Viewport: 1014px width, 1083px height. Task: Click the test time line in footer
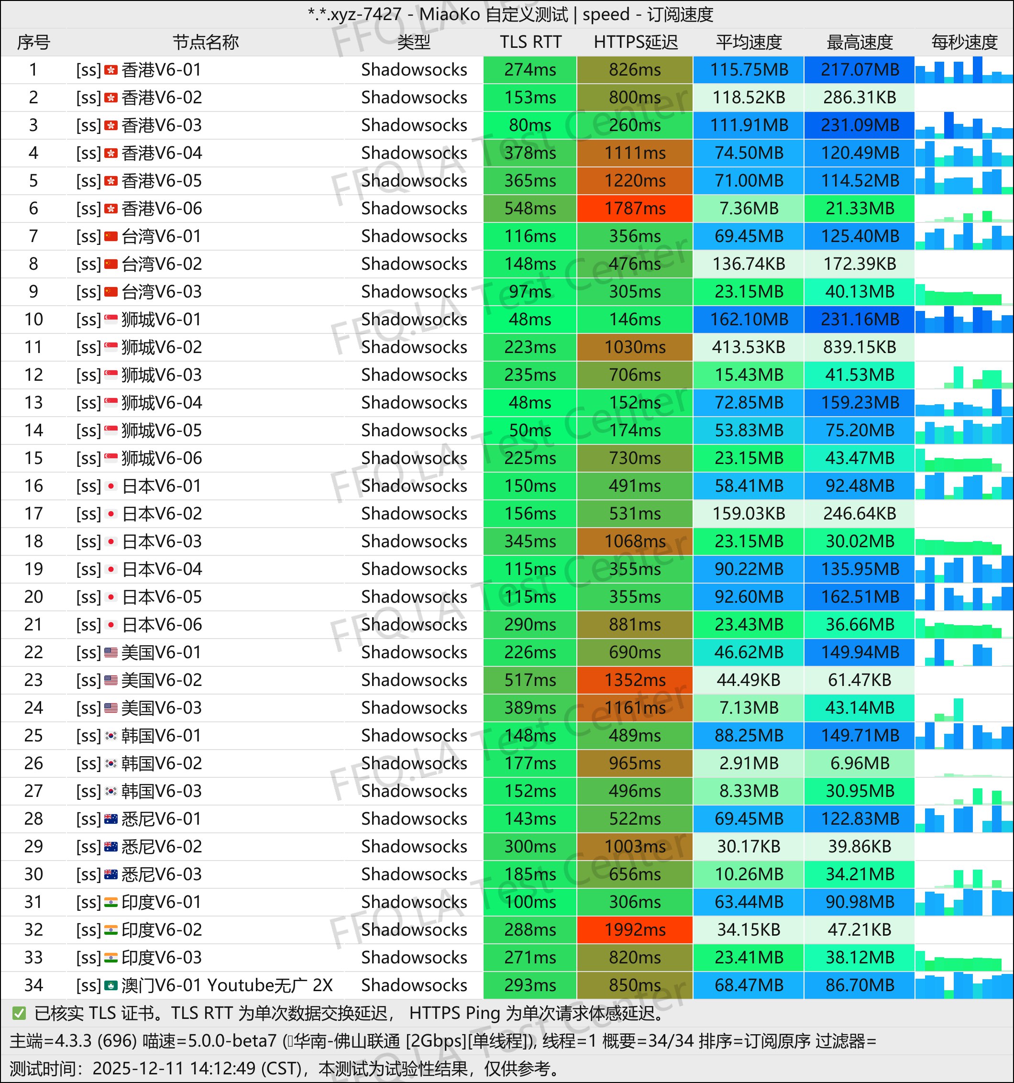tap(286, 1069)
